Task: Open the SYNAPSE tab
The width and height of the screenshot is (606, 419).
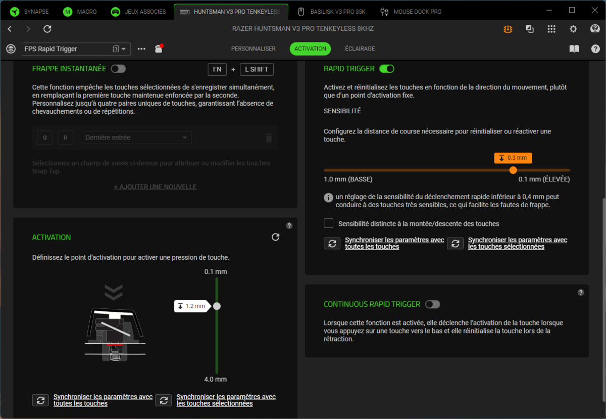Action: pyautogui.click(x=29, y=11)
